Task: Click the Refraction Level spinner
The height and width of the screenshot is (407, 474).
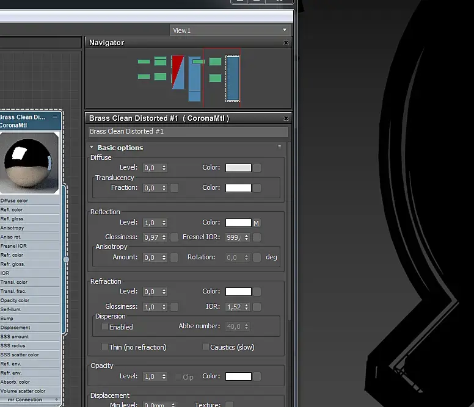Action: (164, 292)
